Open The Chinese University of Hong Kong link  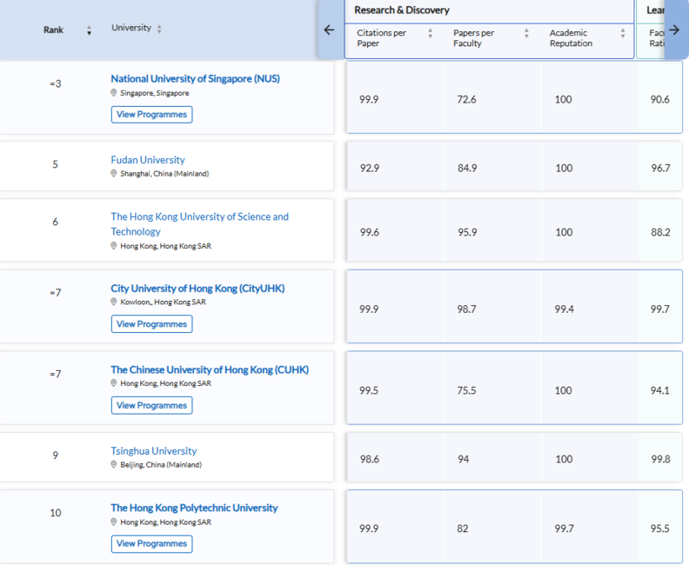(x=209, y=369)
